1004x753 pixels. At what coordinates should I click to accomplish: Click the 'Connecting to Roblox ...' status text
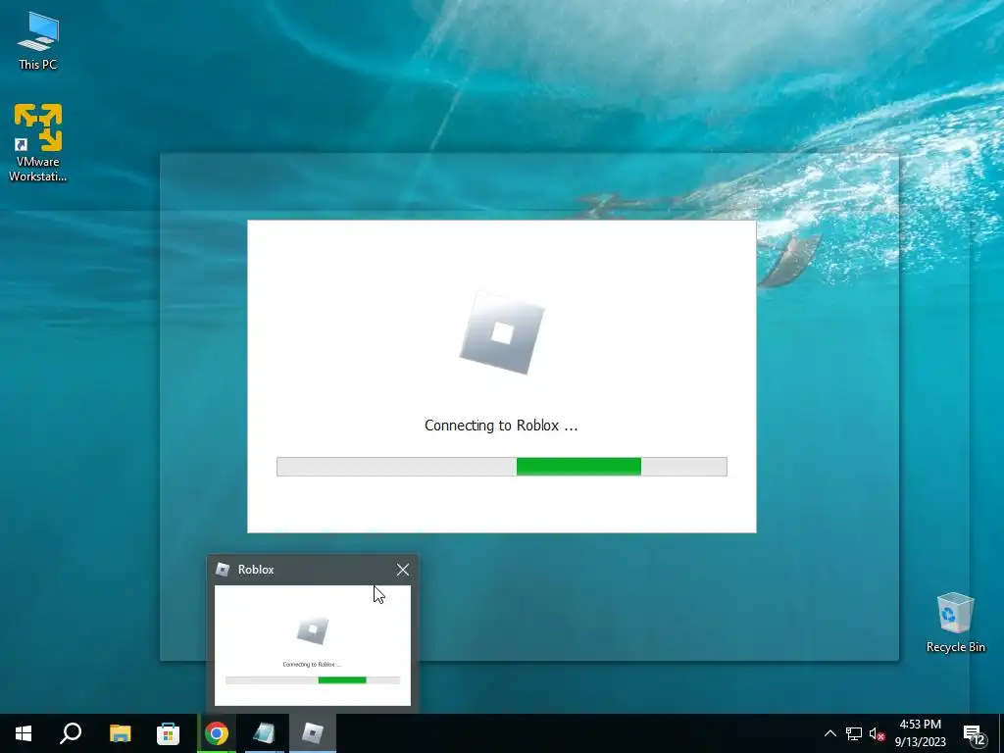(501, 426)
